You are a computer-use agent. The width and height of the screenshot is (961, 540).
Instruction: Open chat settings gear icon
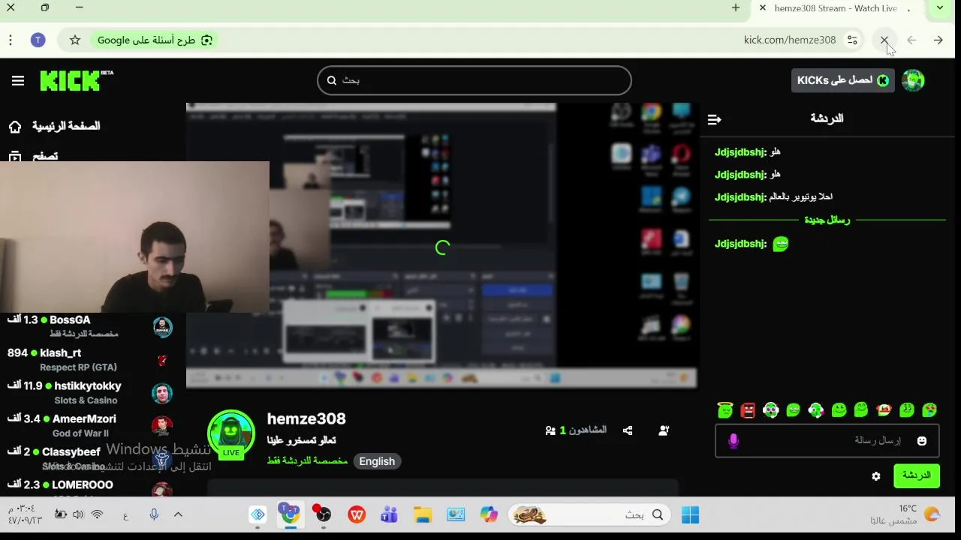coord(875,476)
